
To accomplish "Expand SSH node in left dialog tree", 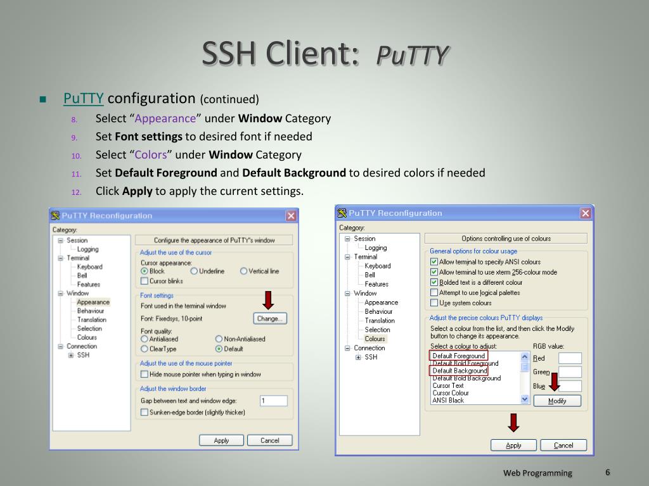I will (x=71, y=355).
